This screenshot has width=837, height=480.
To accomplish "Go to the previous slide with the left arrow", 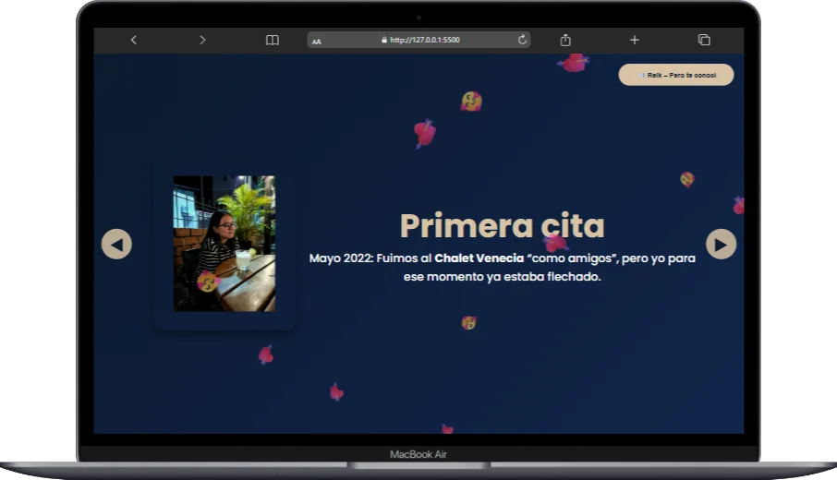I will click(x=116, y=245).
